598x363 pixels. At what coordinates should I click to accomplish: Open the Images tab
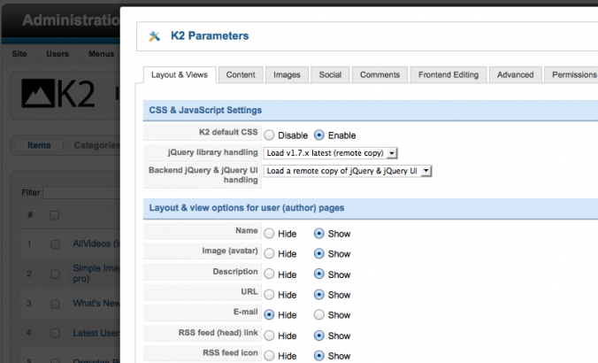[x=287, y=75]
